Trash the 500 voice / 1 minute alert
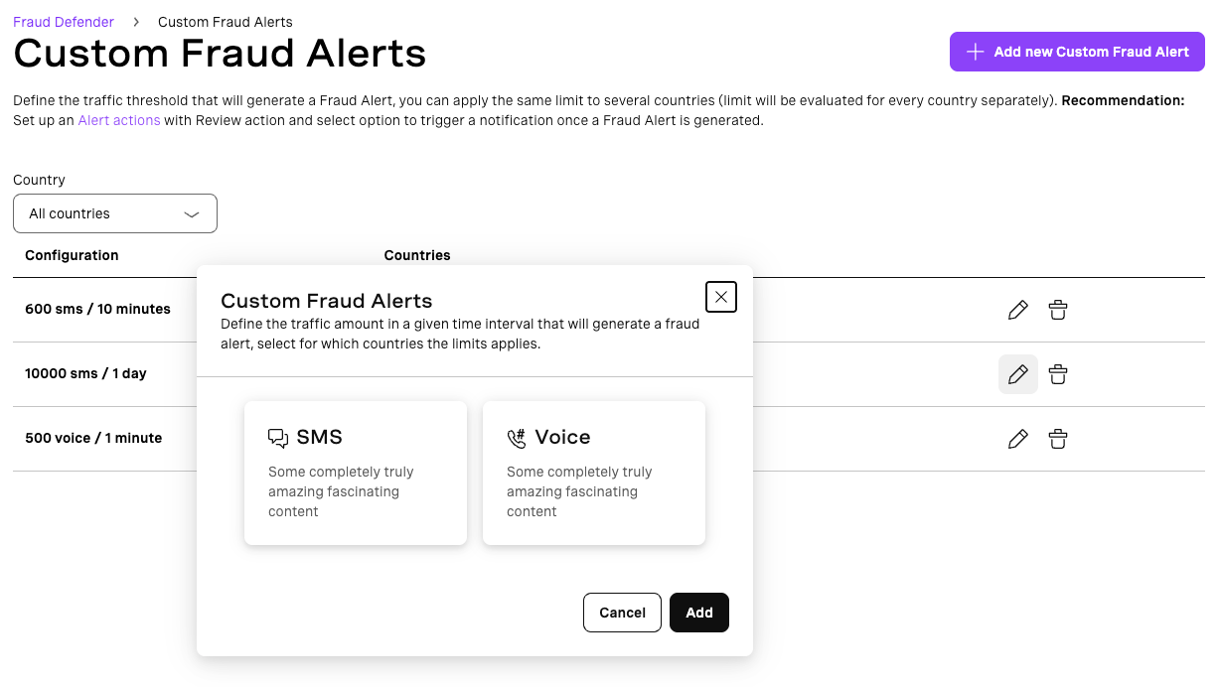This screenshot has height=687, width=1220. (x=1058, y=439)
